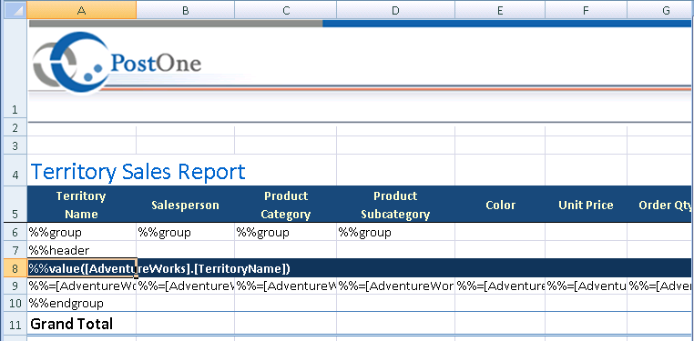Viewport: 694px width, 341px height.
Task: Select row 9 header
Action: pyautogui.click(x=15, y=286)
